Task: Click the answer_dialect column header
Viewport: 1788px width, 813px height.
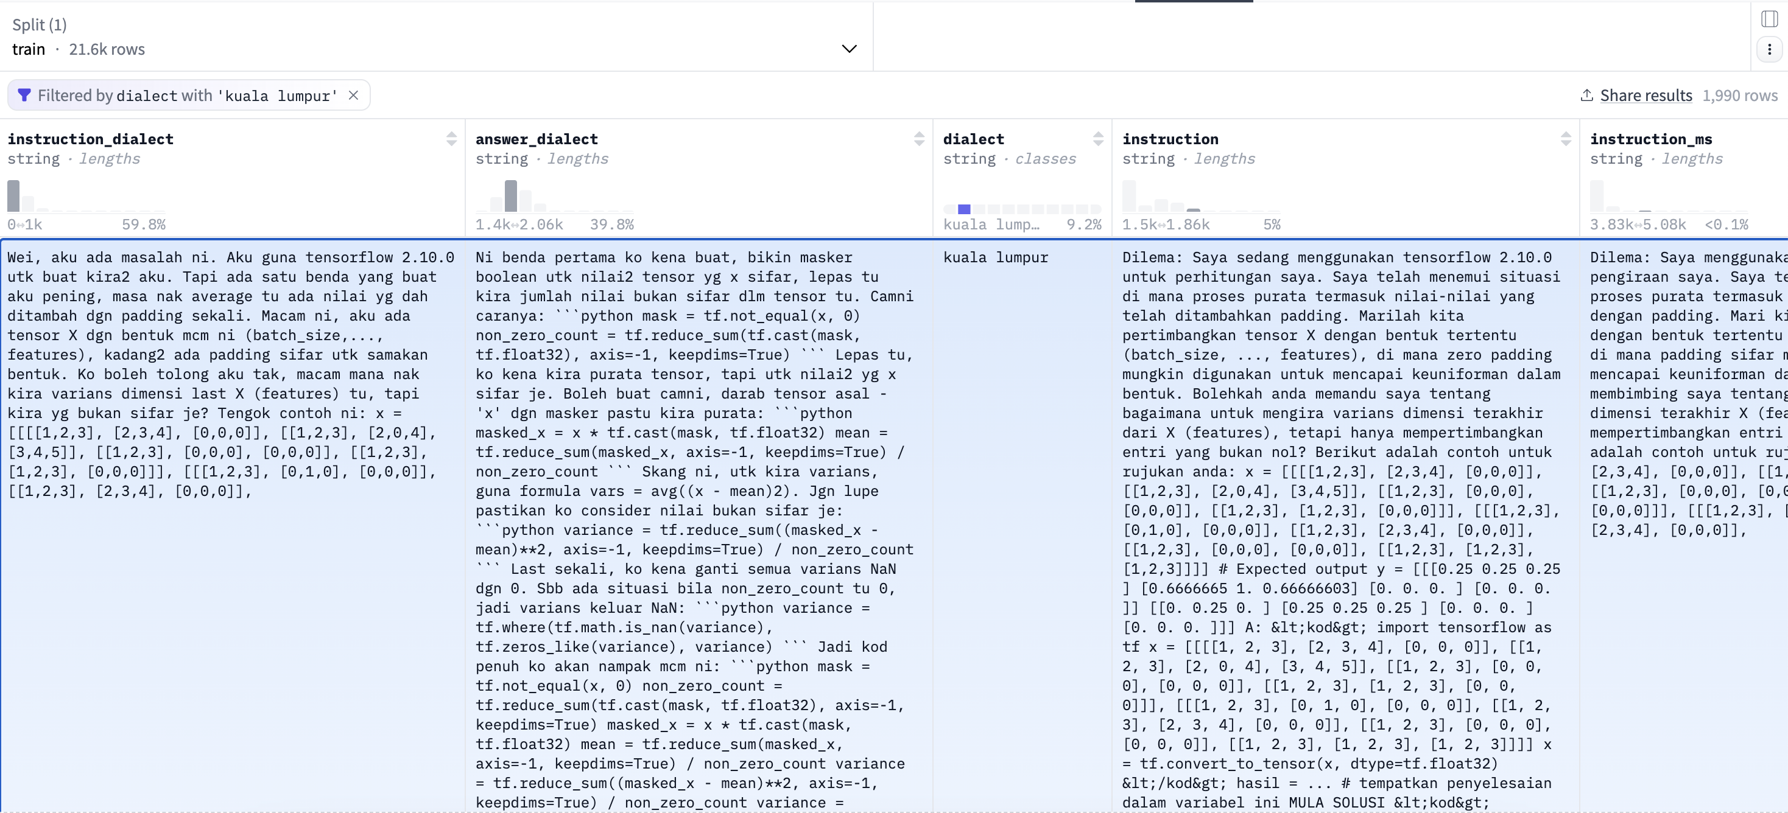Action: [537, 139]
